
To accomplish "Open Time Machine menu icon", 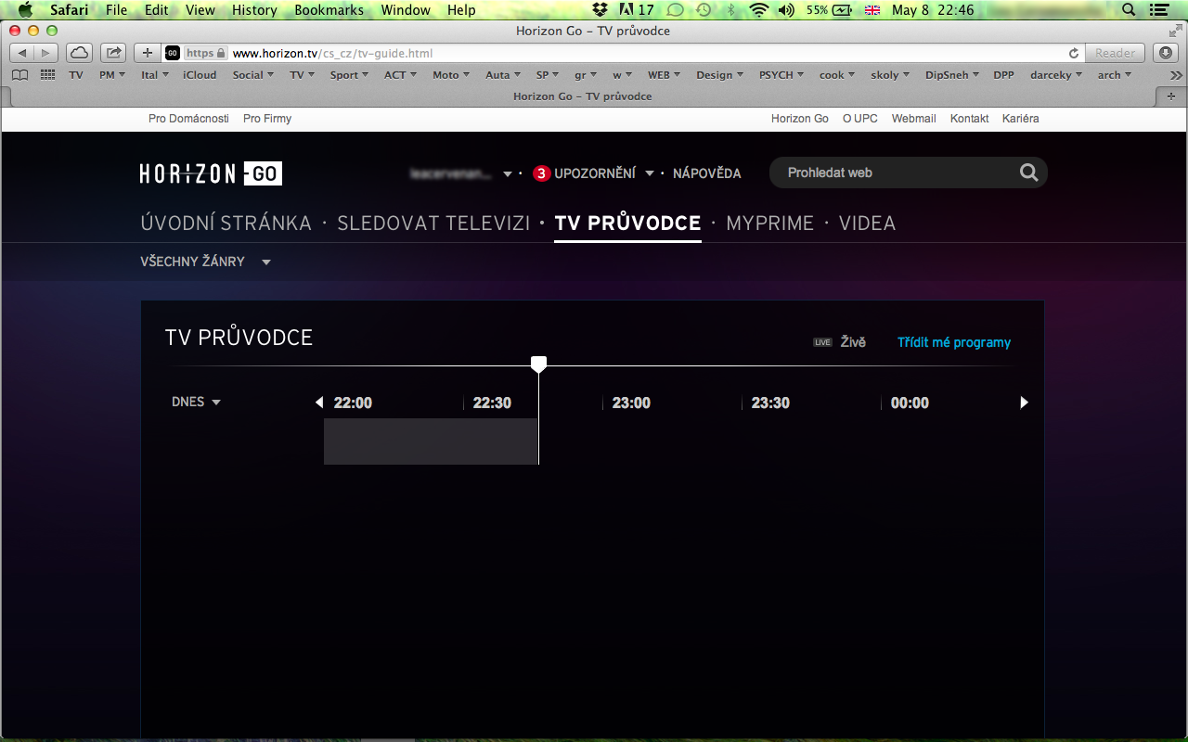I will (704, 10).
